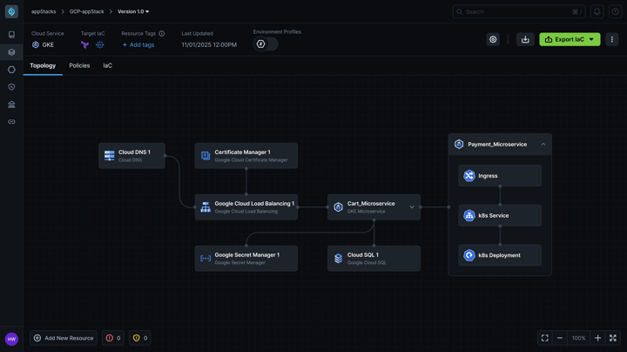Image resolution: width=627 pixels, height=352 pixels.
Task: Click the GKE cloud service icon
Action: click(36, 44)
